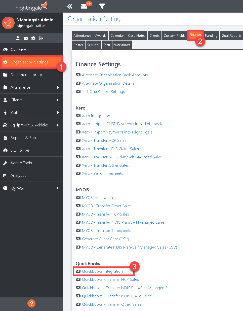
Task: Collapse sidebar with double chevron icon
Action: point(70,6)
